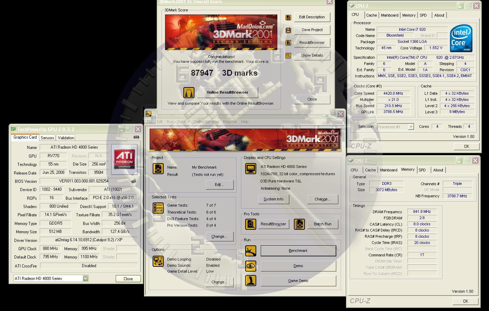Click the GPU-Z Driver Version field
Screen dimensions: 489x311
click(89, 240)
